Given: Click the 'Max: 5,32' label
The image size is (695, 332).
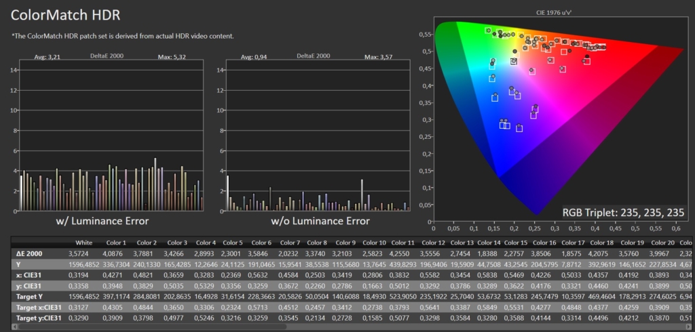Looking at the screenshot, I should pyautogui.click(x=172, y=57).
